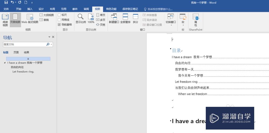Click 新建窗口 new window icon

pyautogui.click(x=114, y=19)
